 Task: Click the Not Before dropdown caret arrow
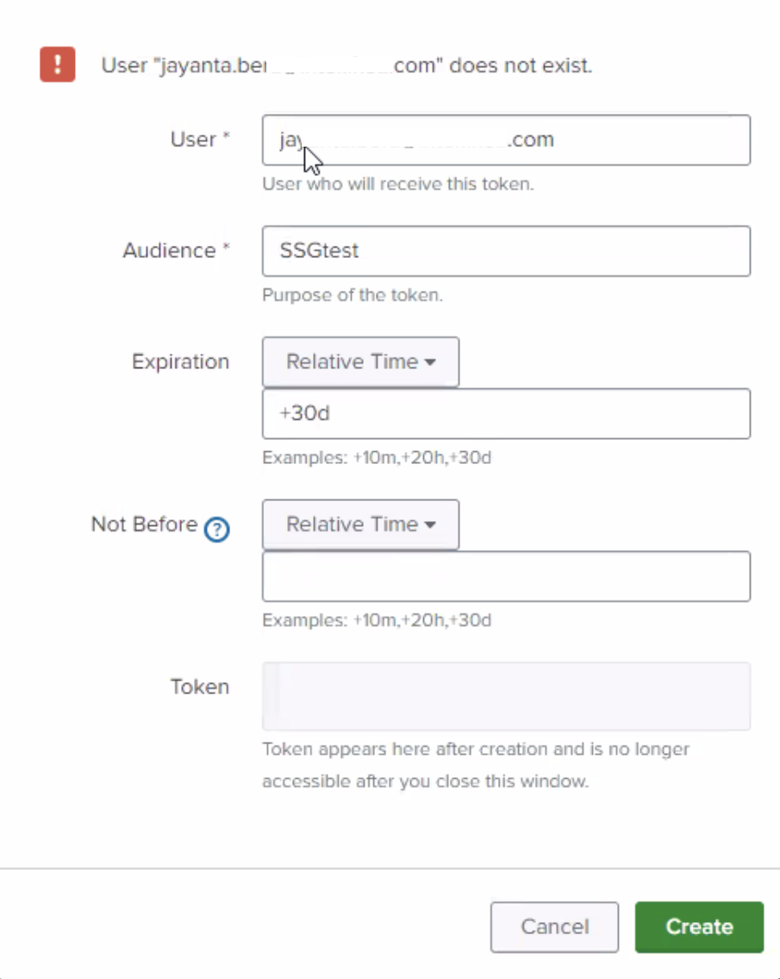pos(430,524)
